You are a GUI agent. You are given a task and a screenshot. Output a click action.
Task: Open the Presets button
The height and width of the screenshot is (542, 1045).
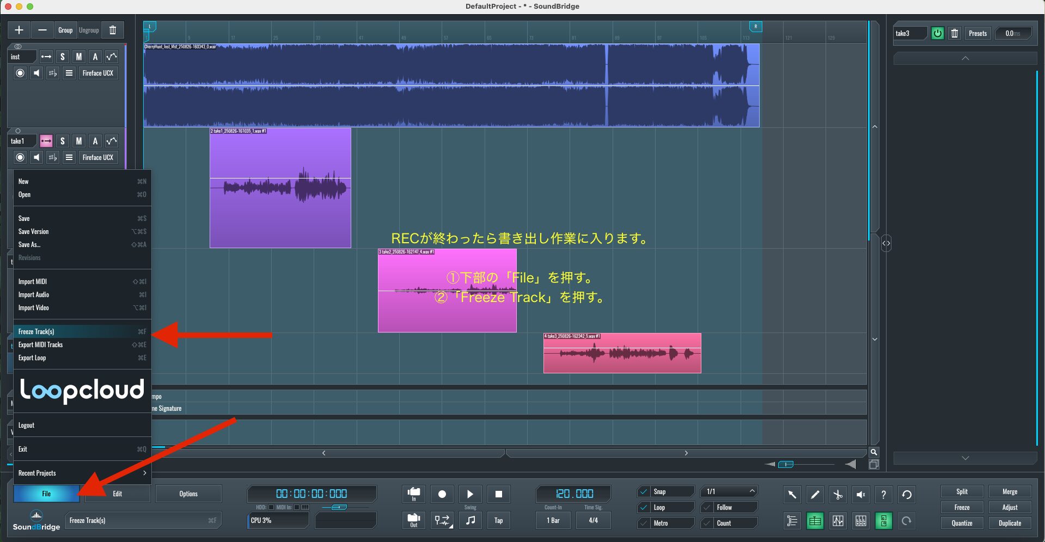977,33
